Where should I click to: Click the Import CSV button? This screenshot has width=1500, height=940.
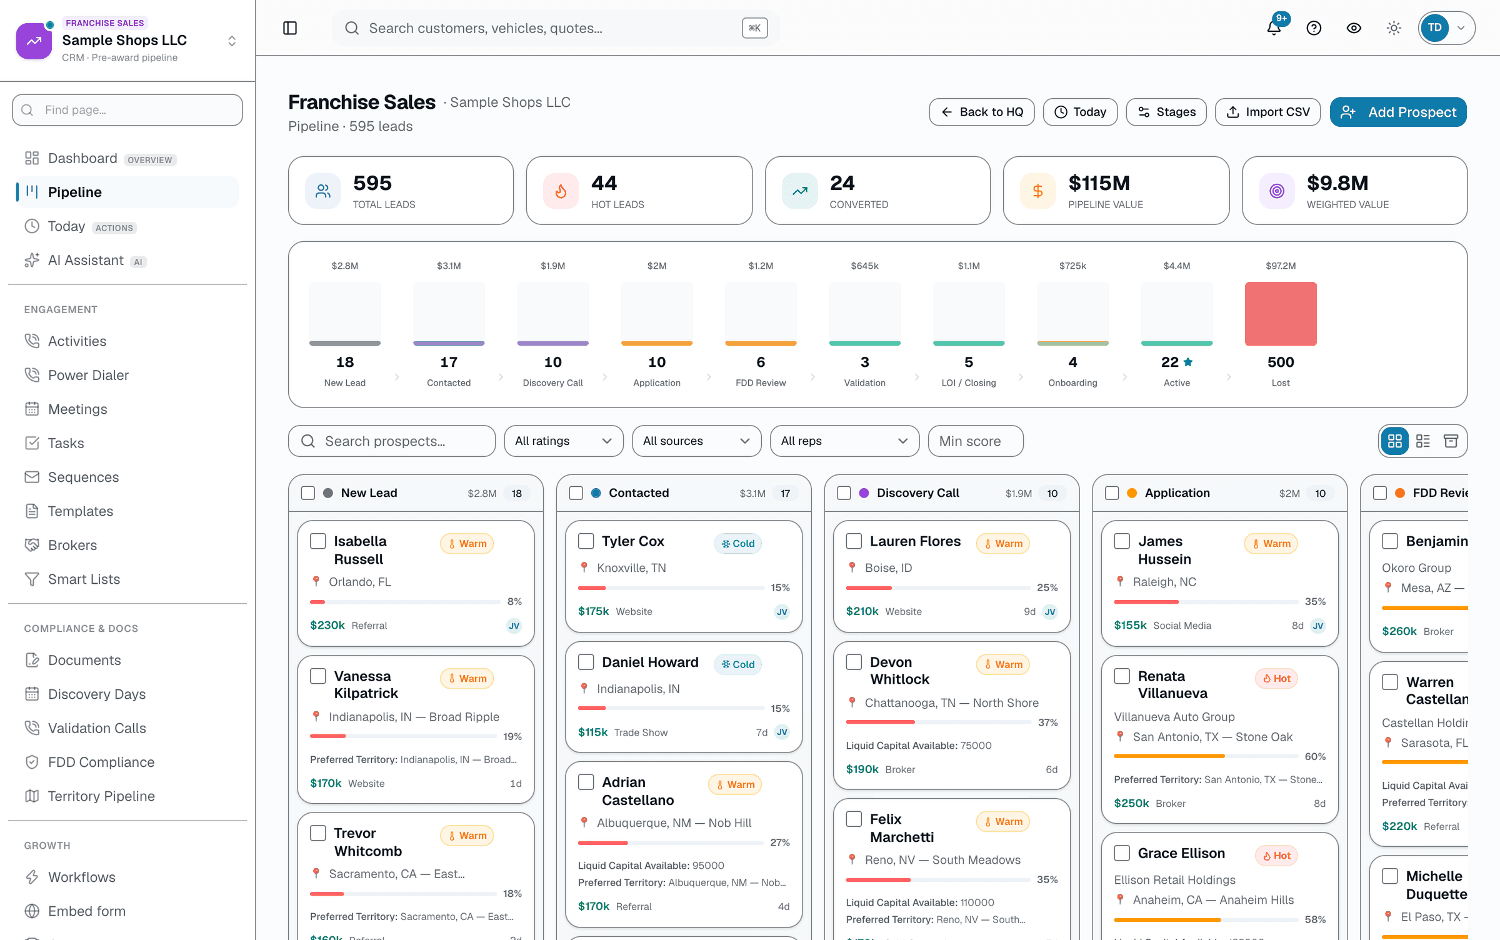click(1267, 112)
